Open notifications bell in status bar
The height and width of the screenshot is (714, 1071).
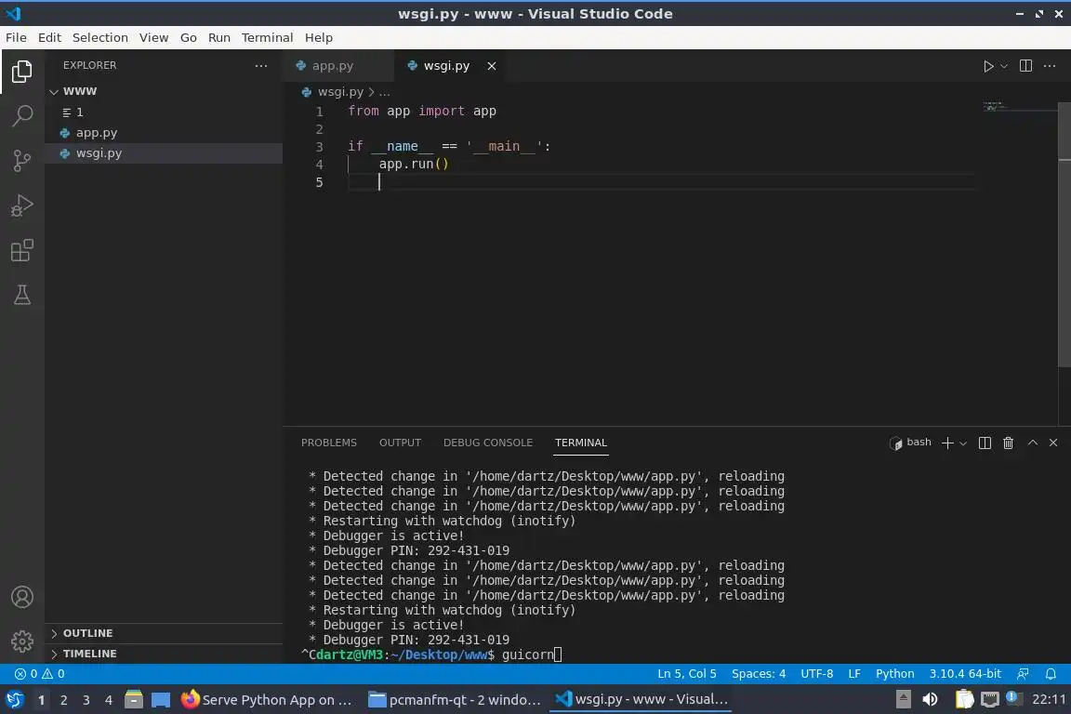tap(1051, 674)
